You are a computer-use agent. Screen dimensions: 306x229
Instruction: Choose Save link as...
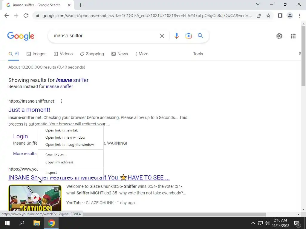[71, 155]
